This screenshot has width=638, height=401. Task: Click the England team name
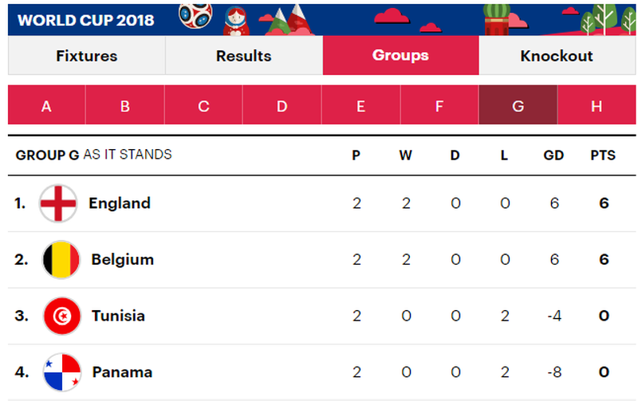(x=120, y=203)
